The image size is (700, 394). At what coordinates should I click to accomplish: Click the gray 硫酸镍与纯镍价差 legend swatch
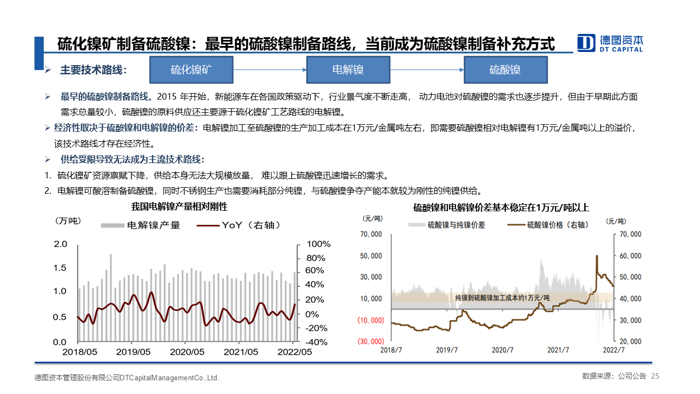[416, 224]
